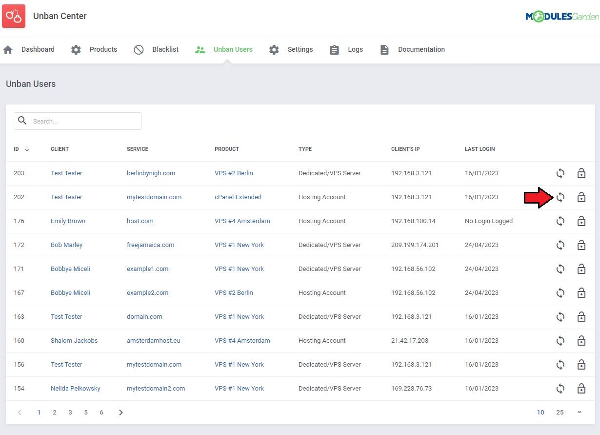Open service amsterdamhost.eu
The height and width of the screenshot is (435, 600).
(x=154, y=341)
